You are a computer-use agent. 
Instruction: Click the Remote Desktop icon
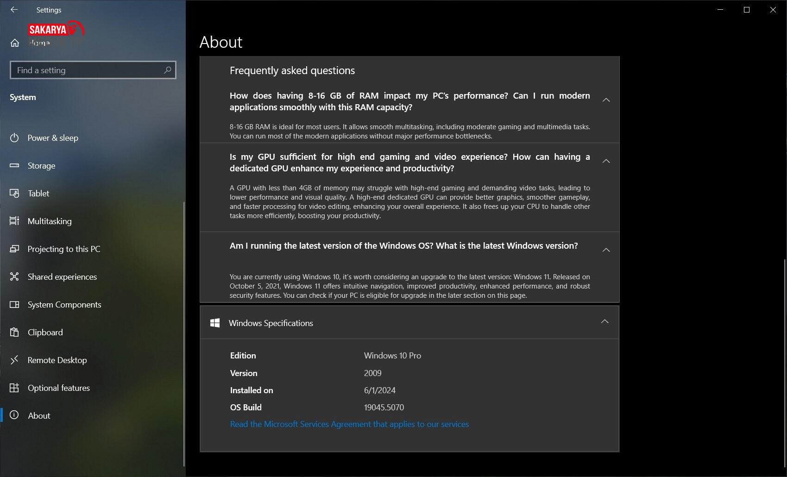pyautogui.click(x=14, y=360)
